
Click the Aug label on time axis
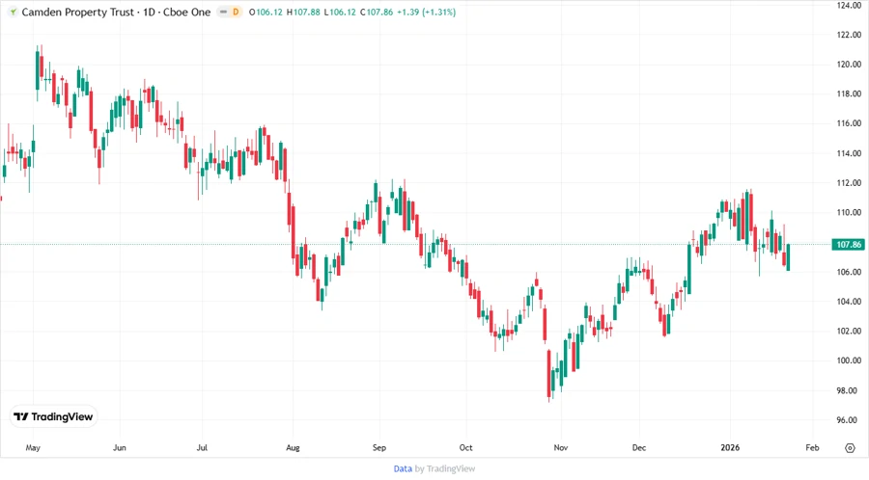pos(293,447)
